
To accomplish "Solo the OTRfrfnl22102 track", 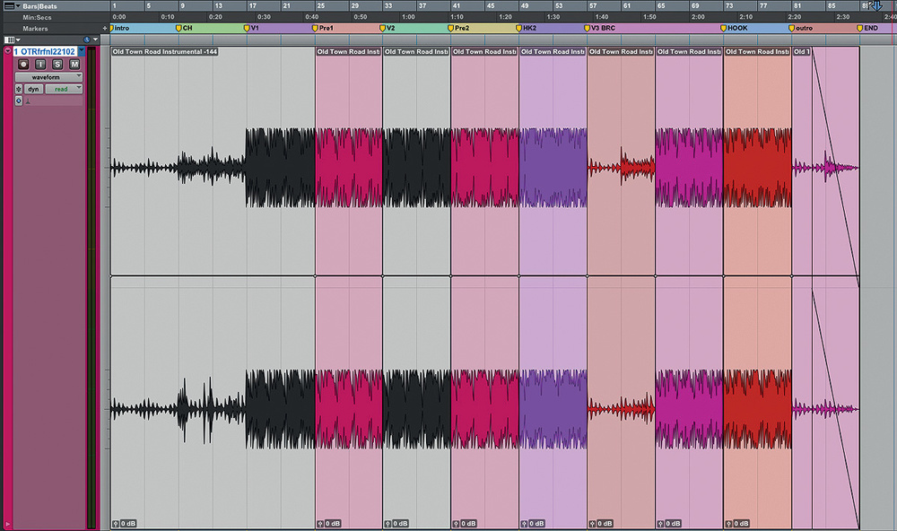I will [x=57, y=65].
